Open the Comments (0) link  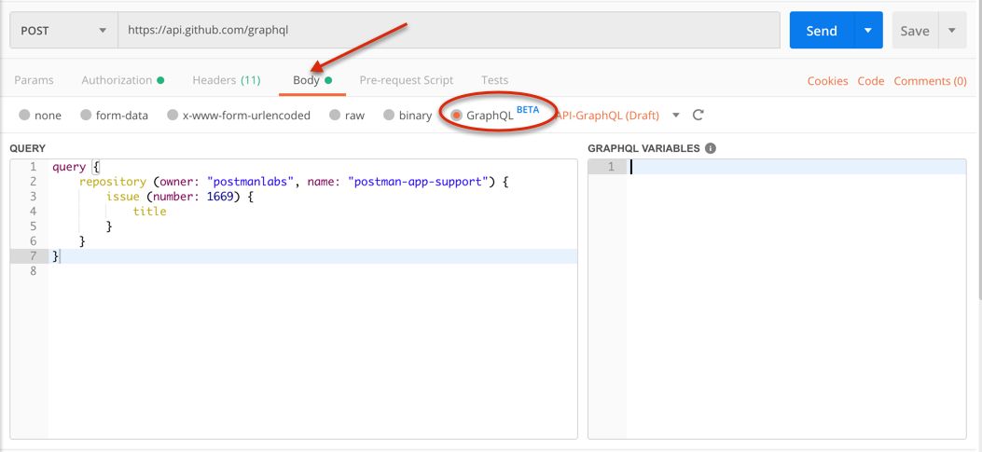point(930,81)
